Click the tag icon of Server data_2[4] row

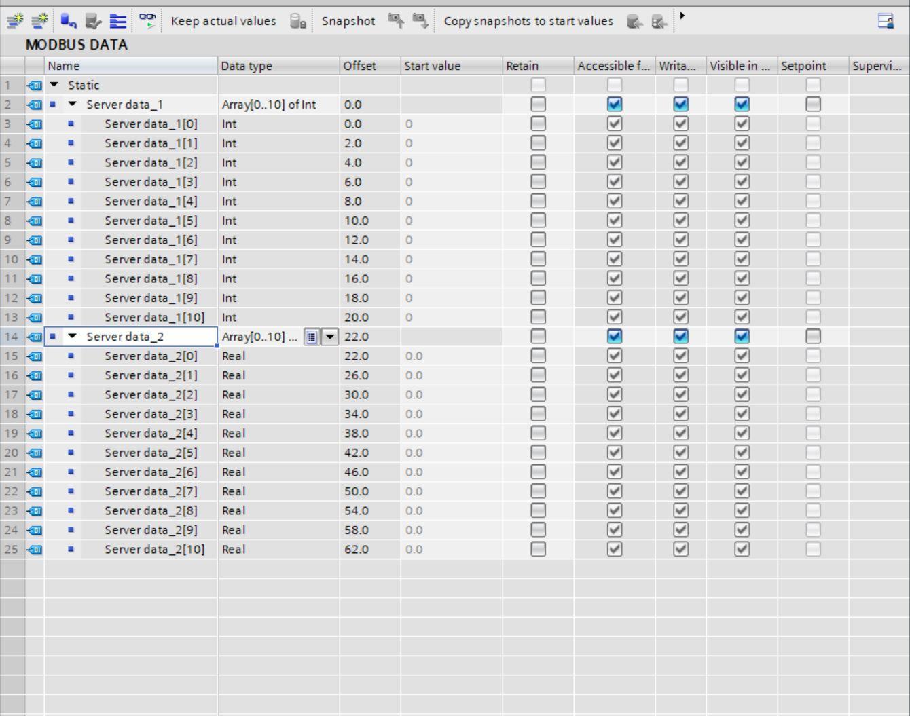(x=34, y=434)
